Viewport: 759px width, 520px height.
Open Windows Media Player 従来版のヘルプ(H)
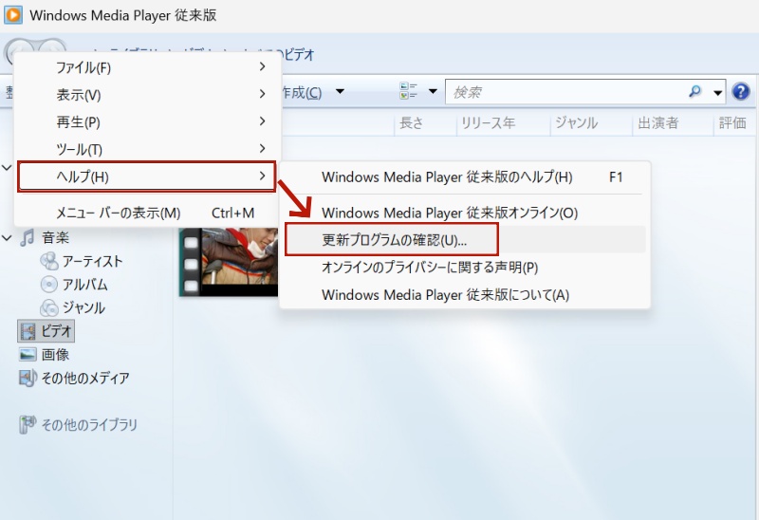(x=465, y=177)
